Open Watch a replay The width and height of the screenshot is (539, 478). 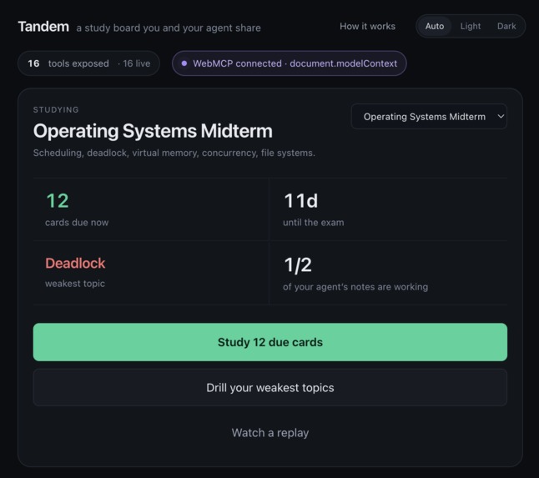(x=270, y=433)
